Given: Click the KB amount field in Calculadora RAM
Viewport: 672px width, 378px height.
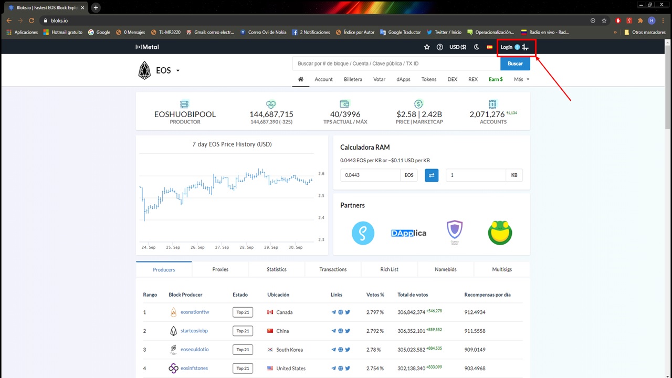Looking at the screenshot, I should 476,175.
